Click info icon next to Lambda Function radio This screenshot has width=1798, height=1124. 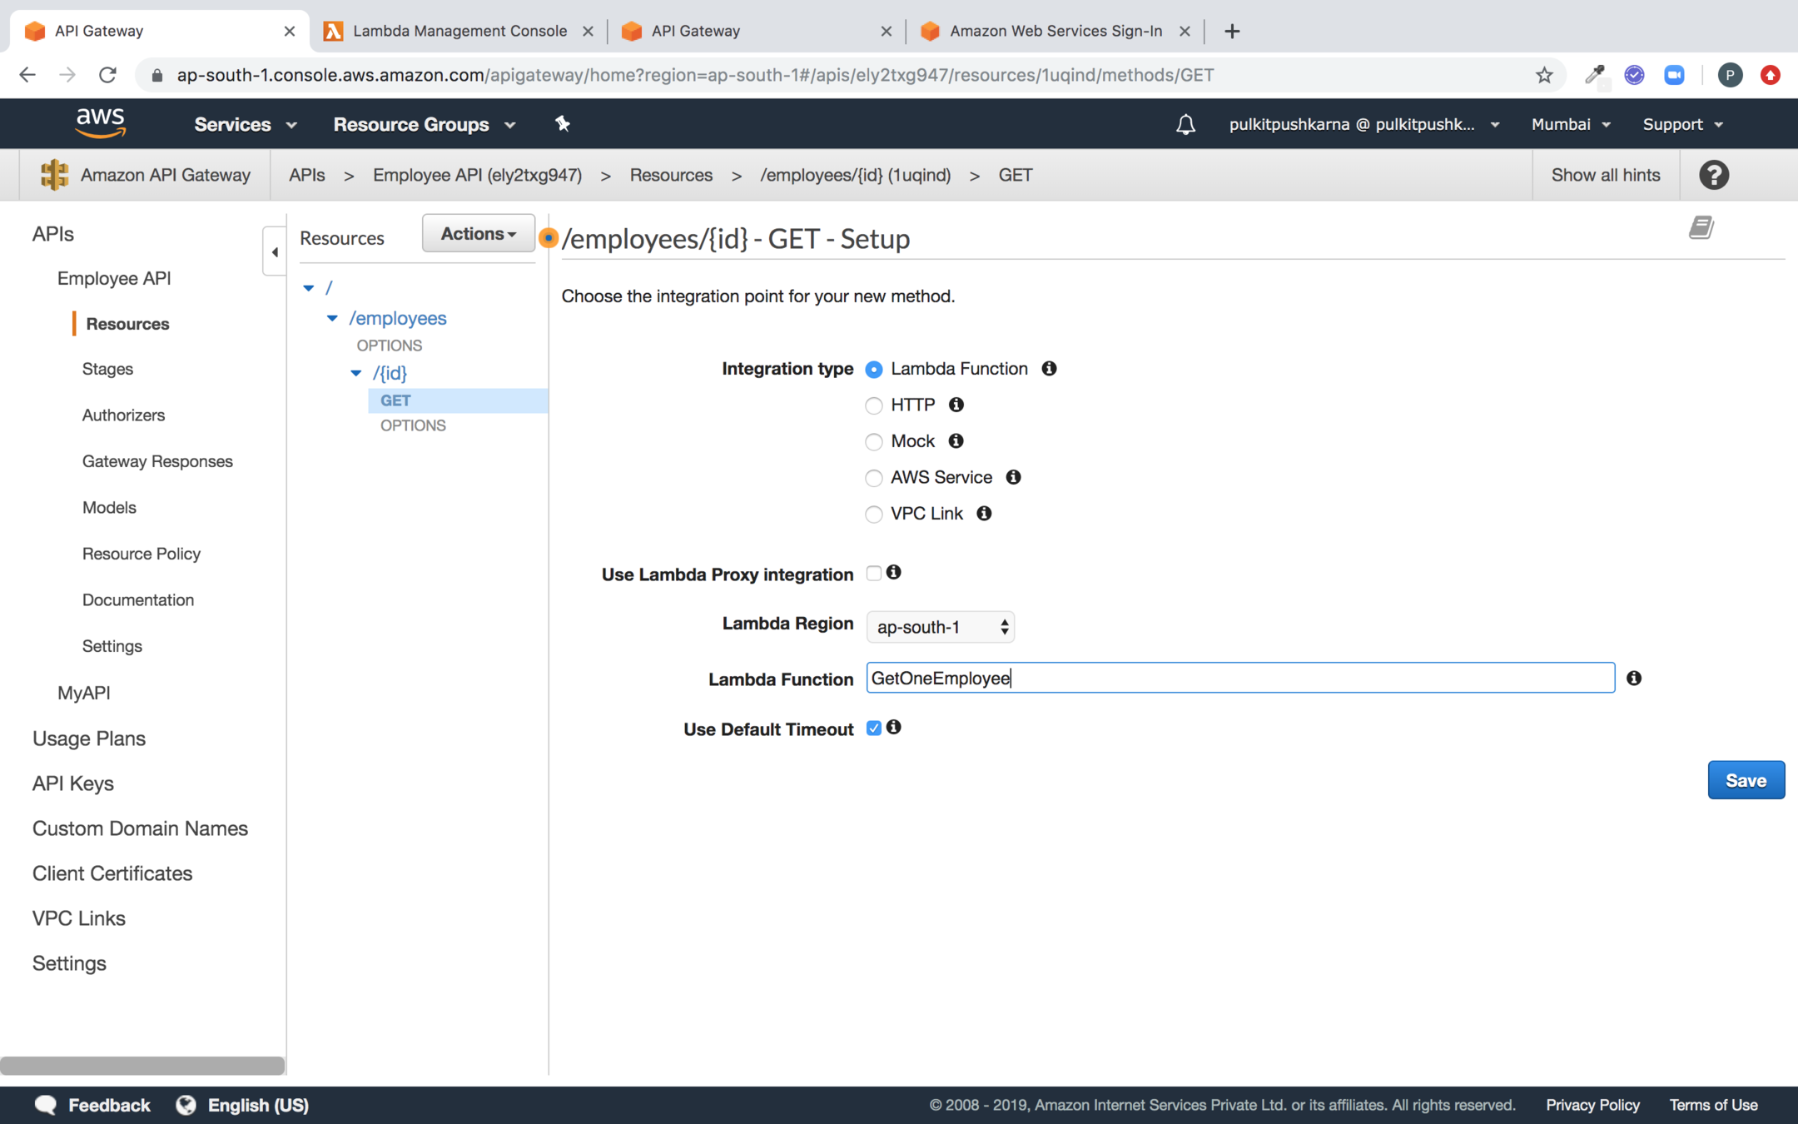pyautogui.click(x=1049, y=369)
